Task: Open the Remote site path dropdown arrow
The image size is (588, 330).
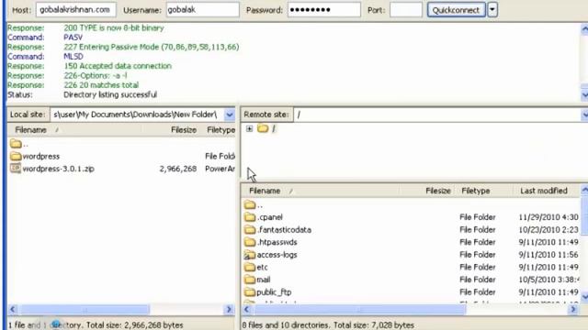Action: [584, 115]
